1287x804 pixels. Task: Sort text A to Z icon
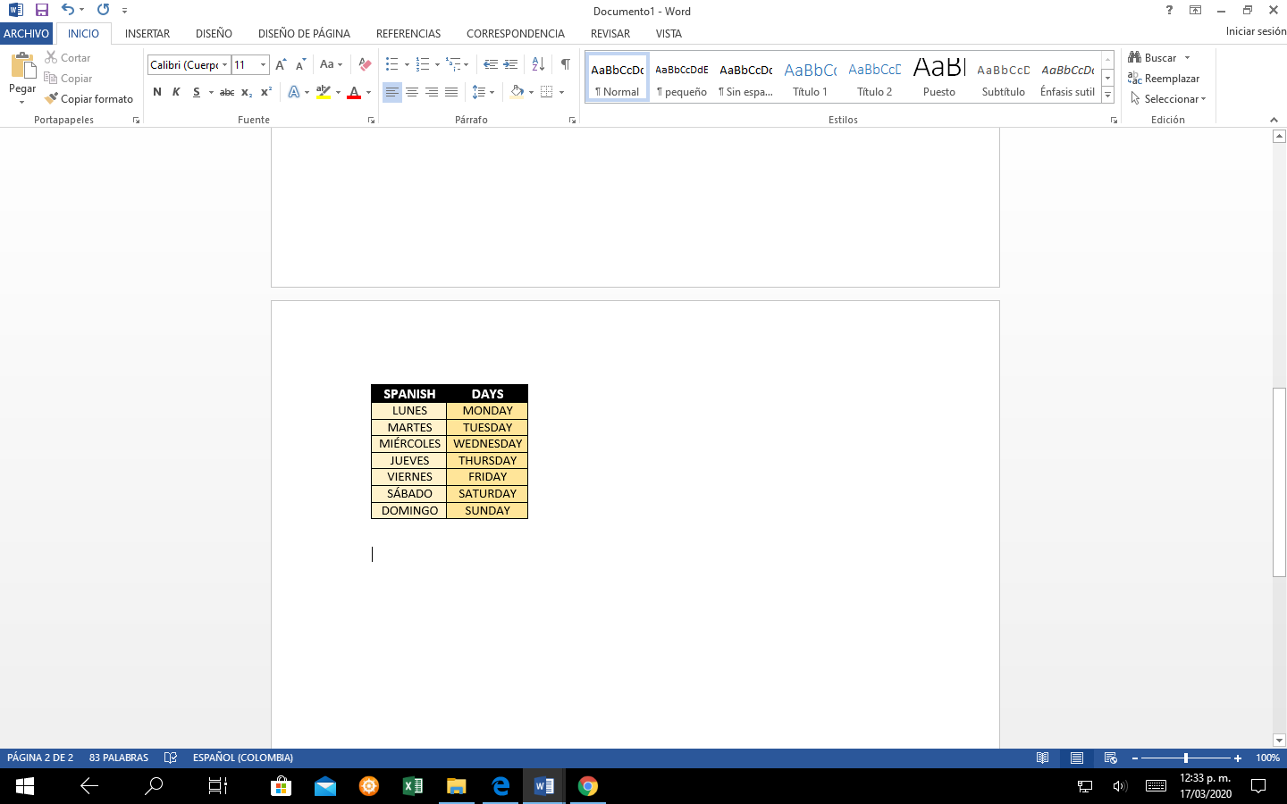[538, 64]
